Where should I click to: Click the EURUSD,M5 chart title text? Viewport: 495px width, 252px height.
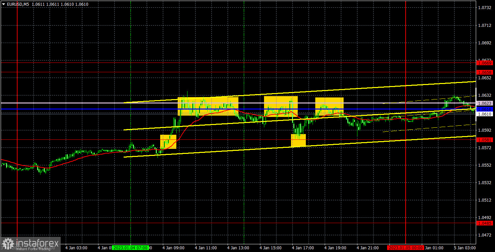(18, 4)
